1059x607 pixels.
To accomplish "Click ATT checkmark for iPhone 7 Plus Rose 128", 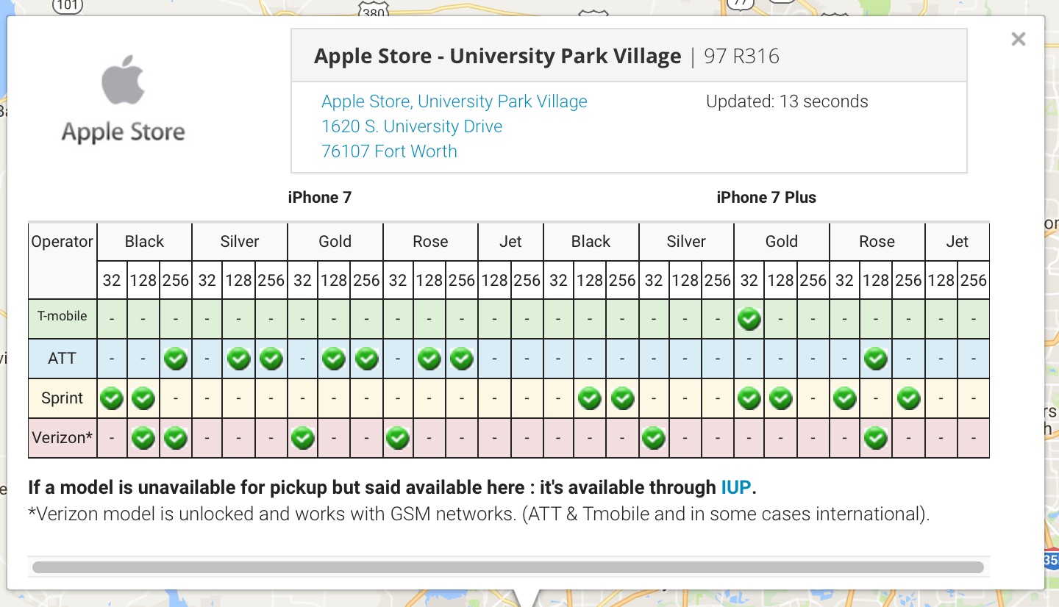I will click(876, 359).
